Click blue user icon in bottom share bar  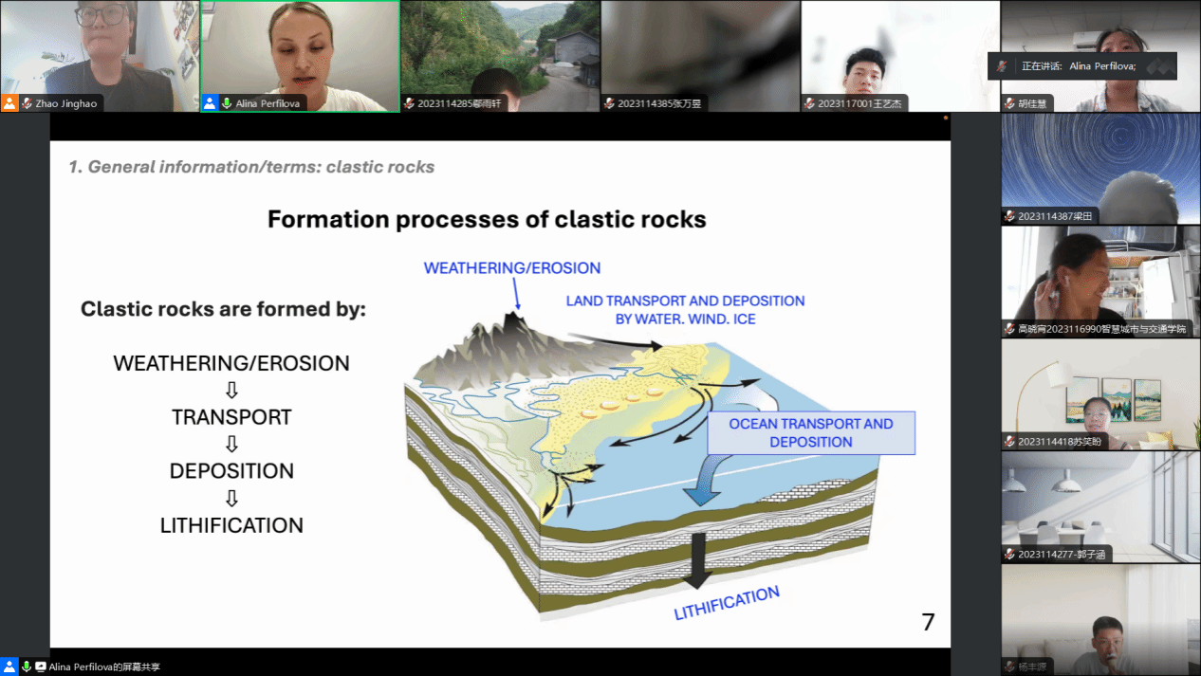[x=9, y=667]
